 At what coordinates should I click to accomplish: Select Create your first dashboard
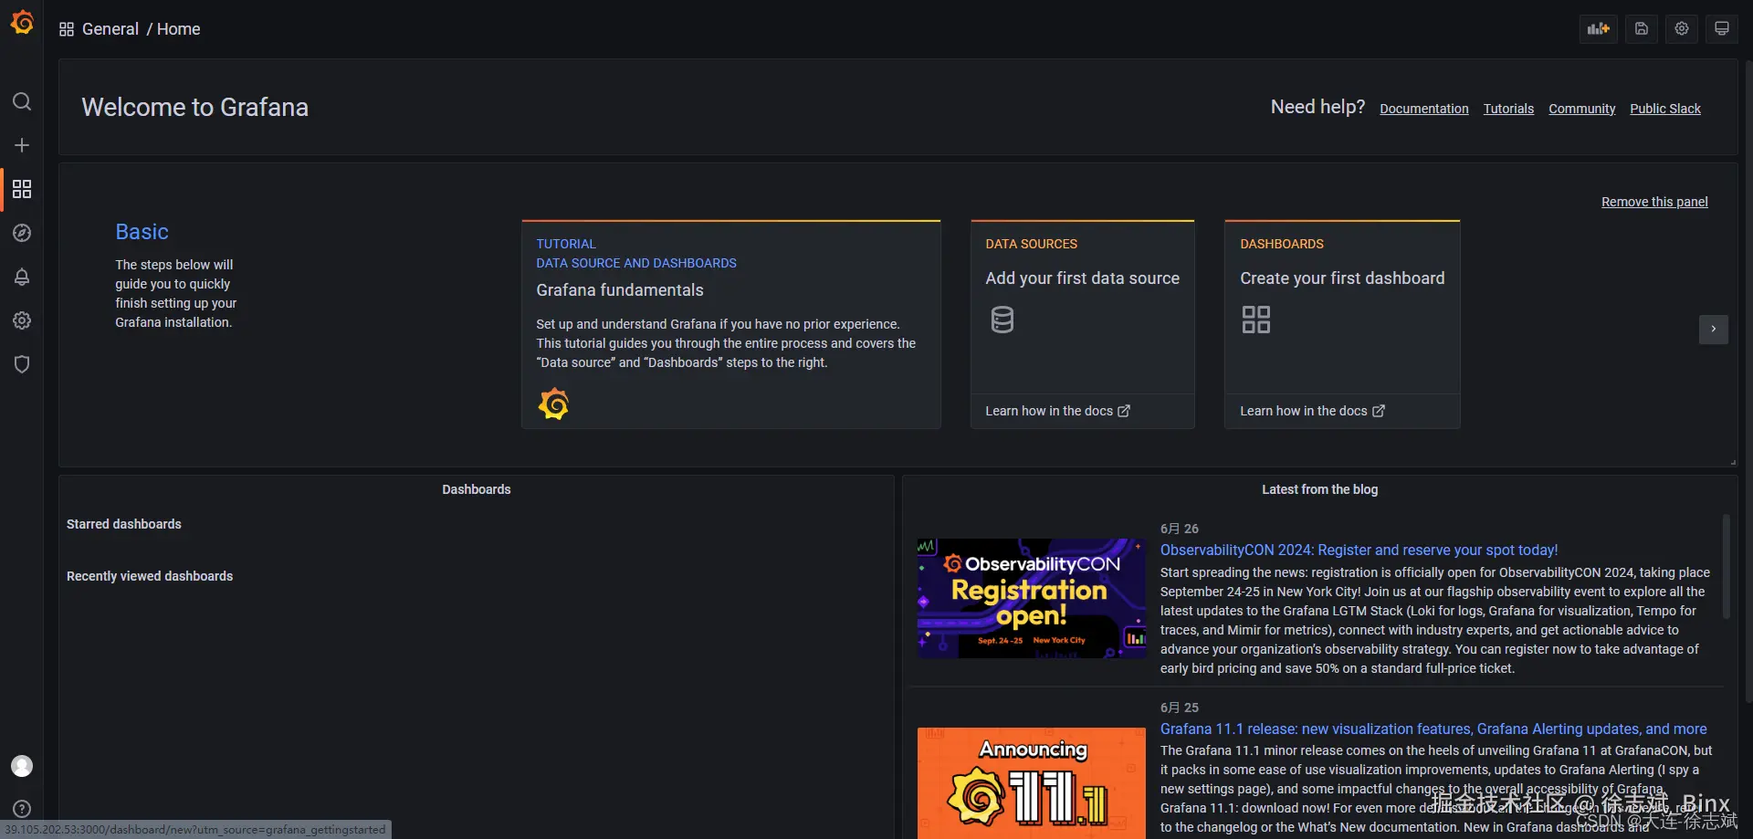[1342, 278]
